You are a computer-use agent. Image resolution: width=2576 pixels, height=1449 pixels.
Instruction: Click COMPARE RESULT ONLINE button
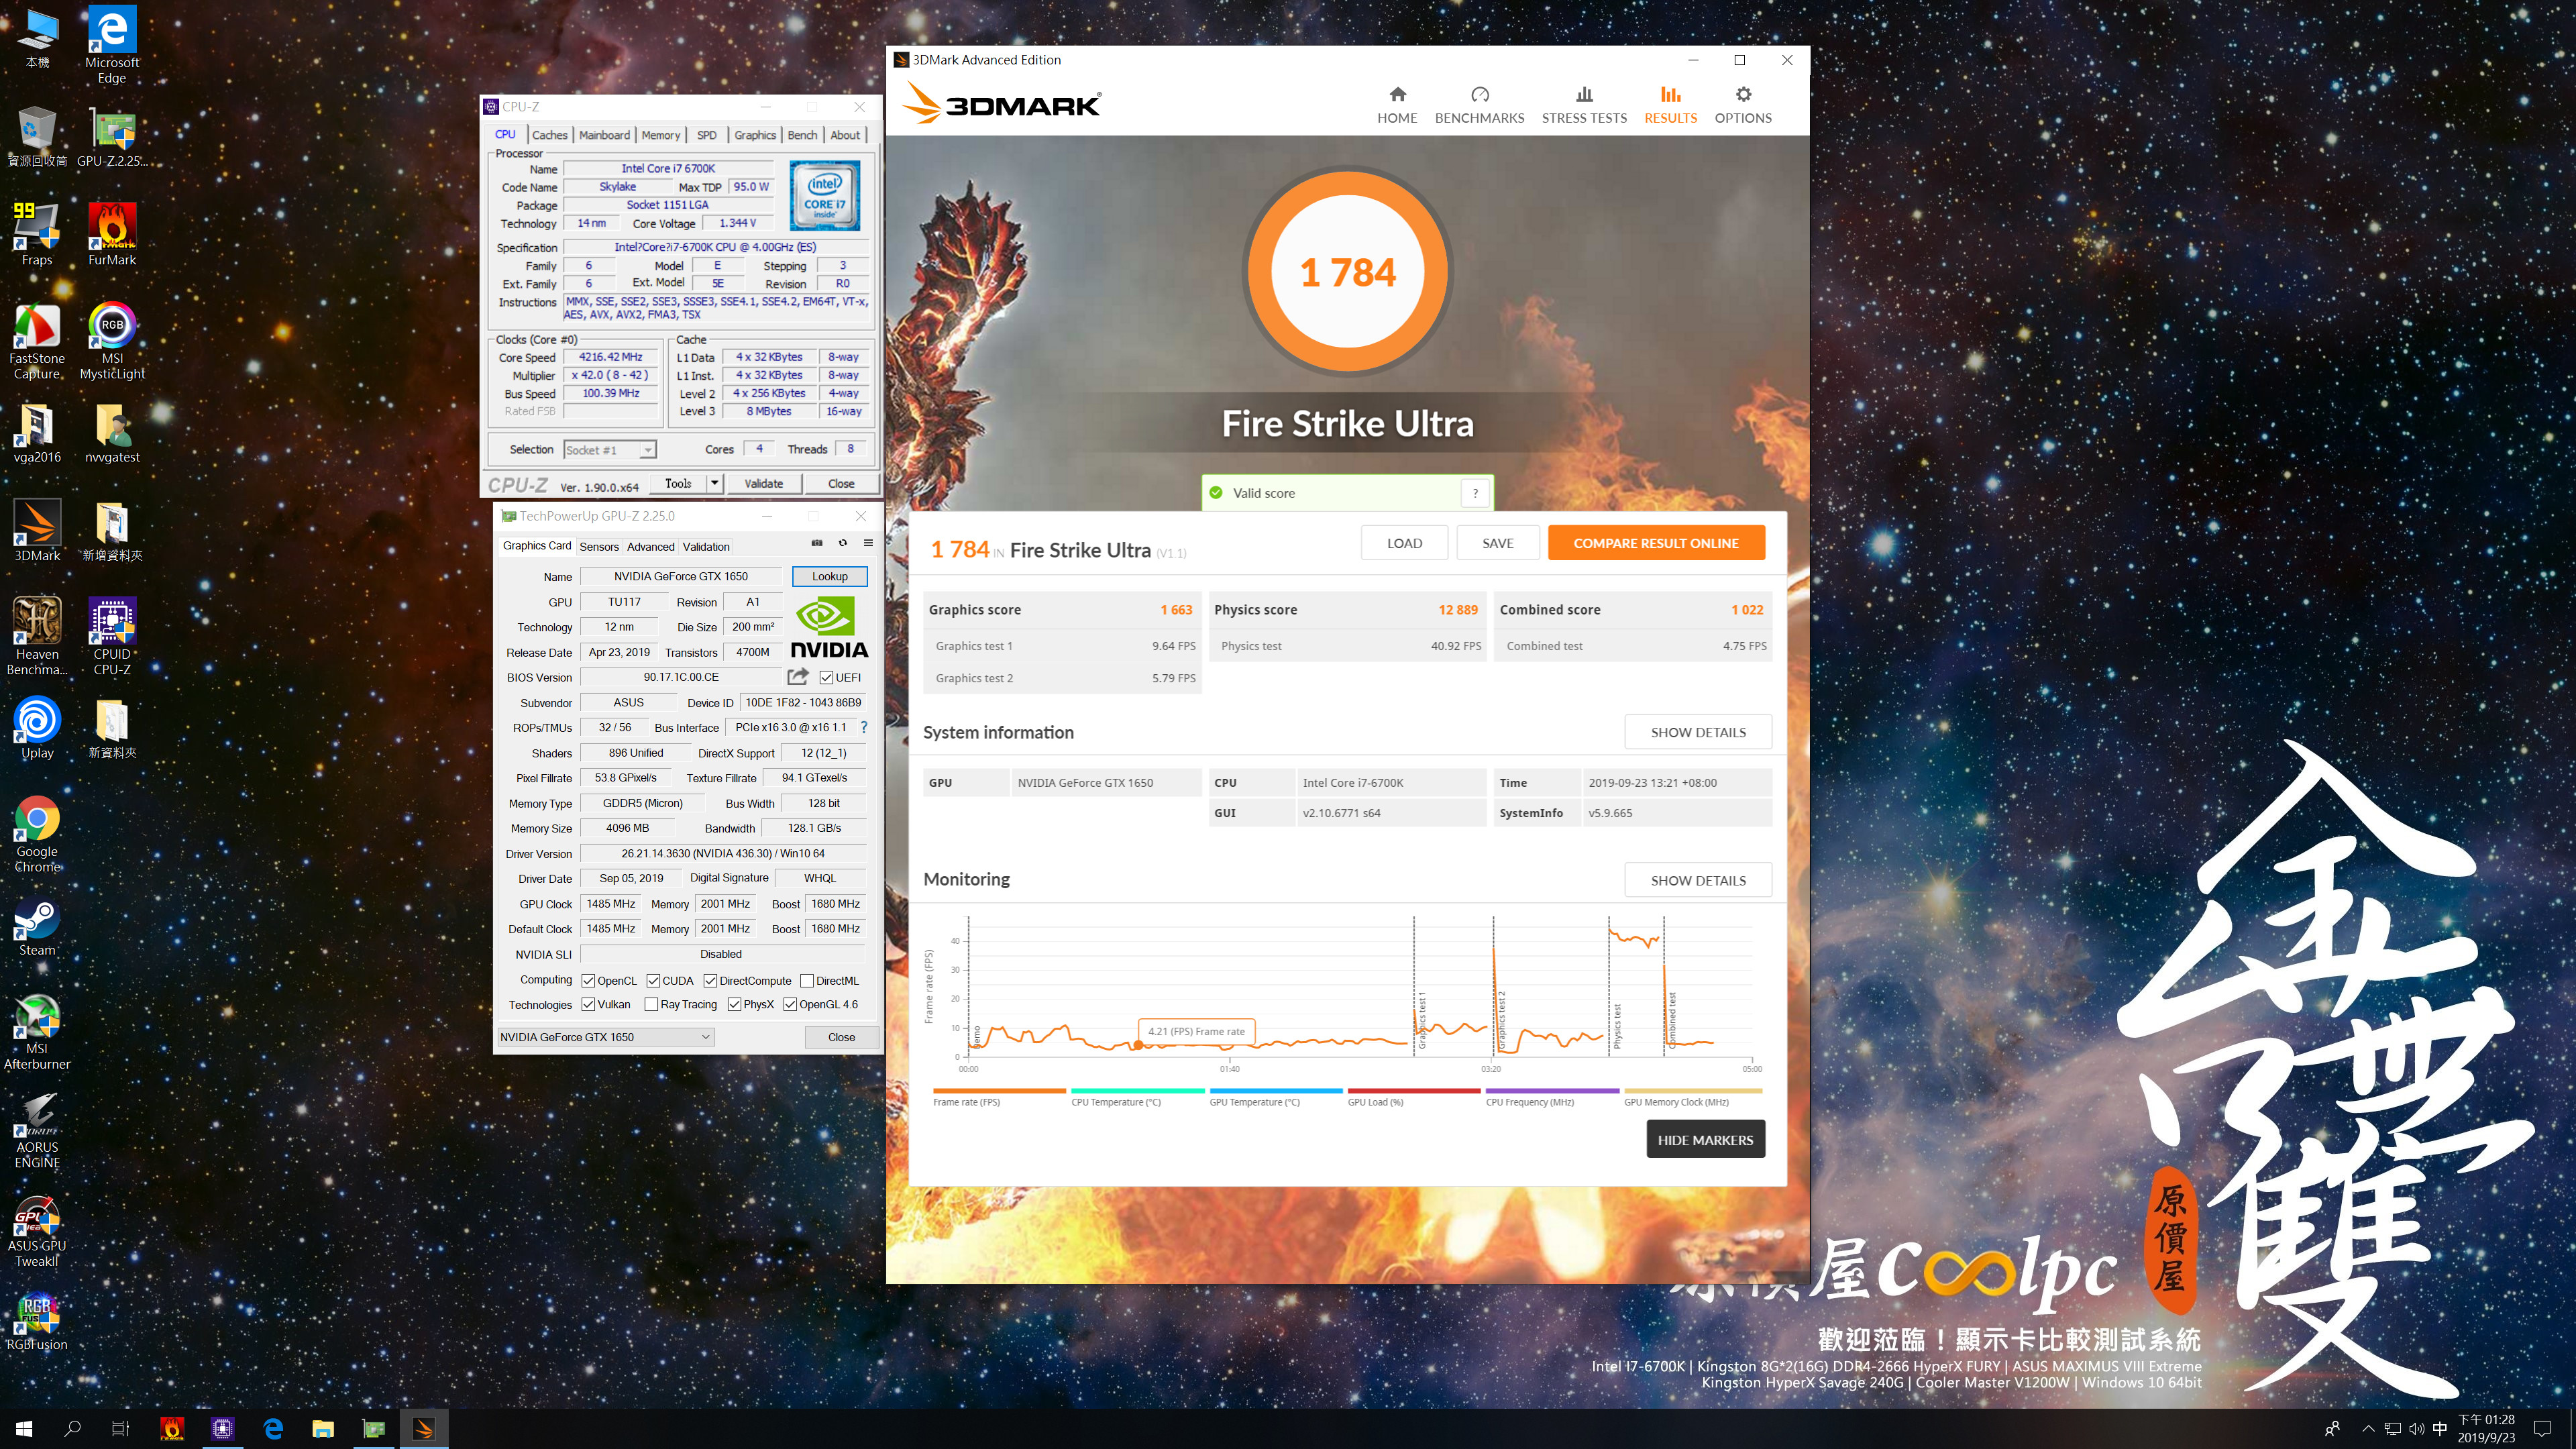1656,543
